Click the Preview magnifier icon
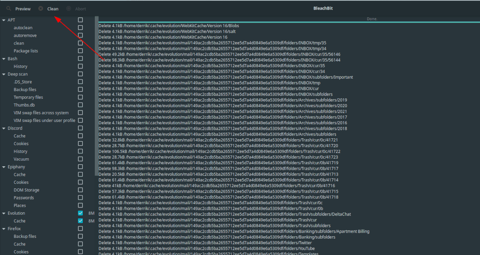 pos(9,8)
